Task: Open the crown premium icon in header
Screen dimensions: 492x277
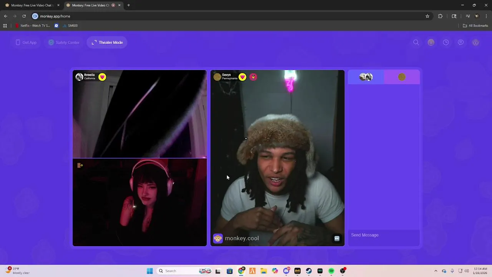Action: [x=431, y=42]
